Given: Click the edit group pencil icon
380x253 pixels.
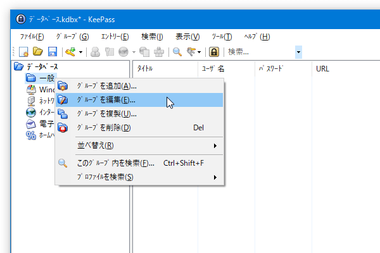Looking at the screenshot, I should point(63,100).
